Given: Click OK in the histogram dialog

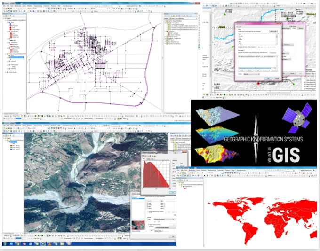Looking at the screenshot, I should [x=173, y=193].
